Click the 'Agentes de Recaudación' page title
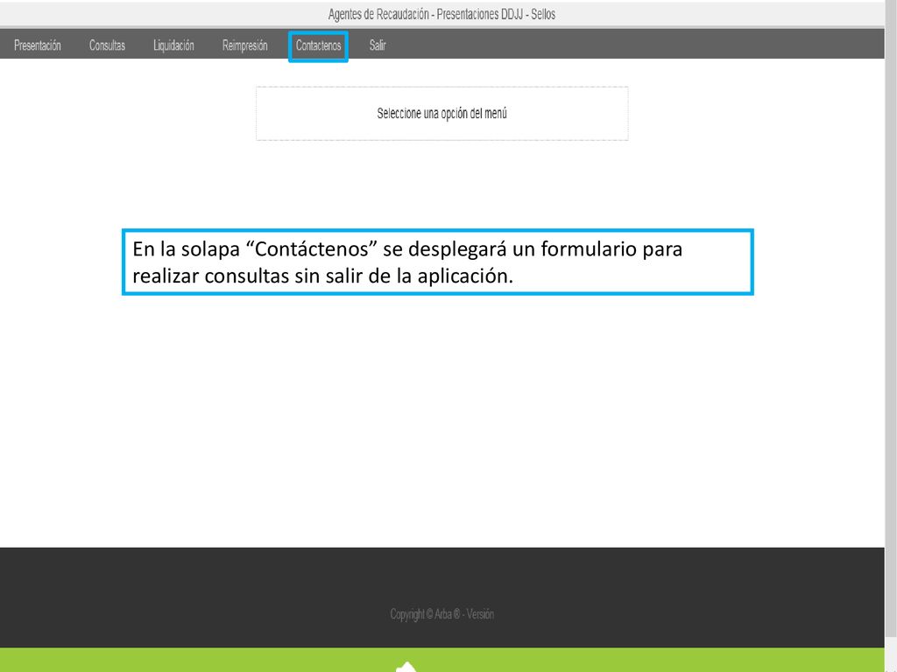Viewport: 897px width, 672px height. (x=441, y=14)
